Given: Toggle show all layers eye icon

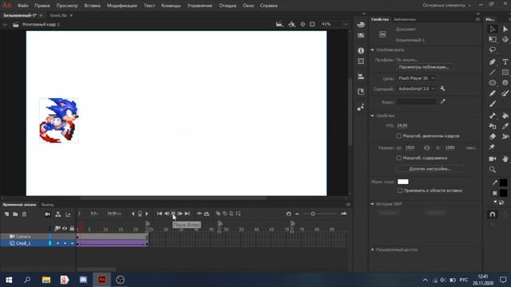Looking at the screenshot, I should click(65, 229).
